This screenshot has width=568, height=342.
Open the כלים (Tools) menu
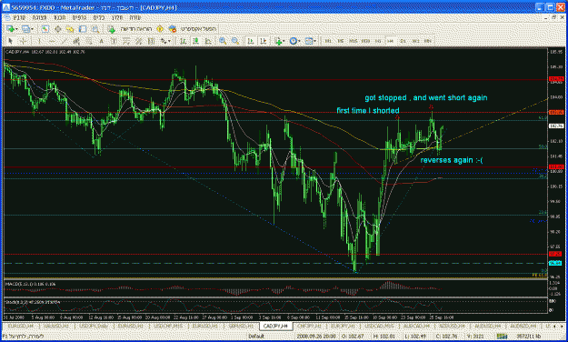[98, 17]
